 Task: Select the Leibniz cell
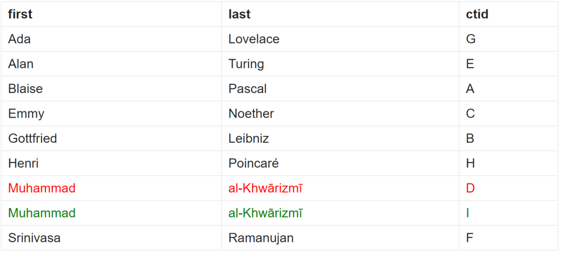click(249, 138)
